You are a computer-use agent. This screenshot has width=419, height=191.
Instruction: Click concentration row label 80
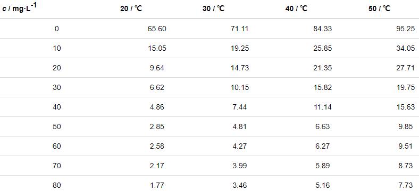tap(57, 185)
